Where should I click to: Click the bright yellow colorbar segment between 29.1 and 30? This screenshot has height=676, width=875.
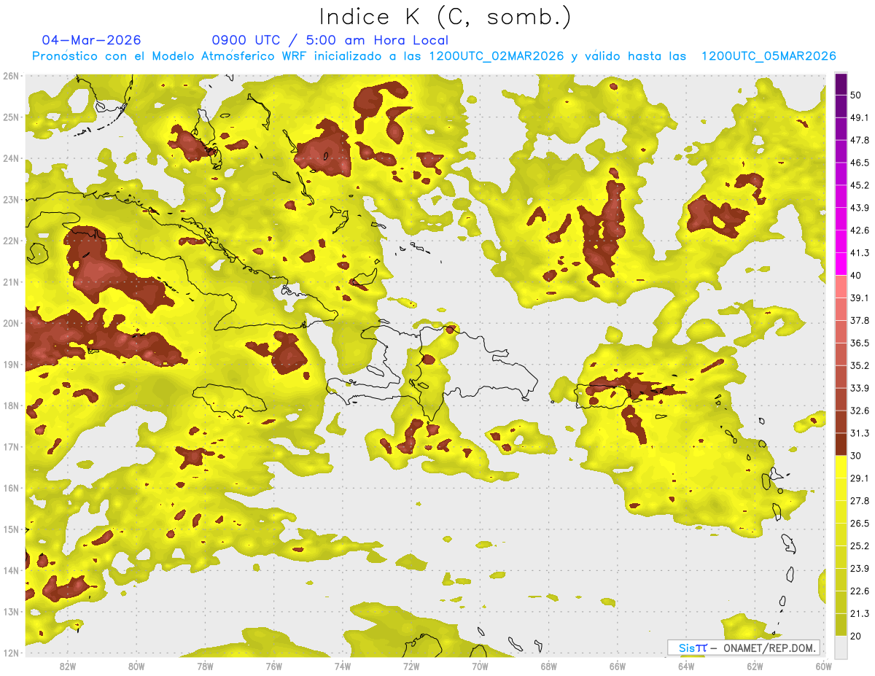coord(841,467)
